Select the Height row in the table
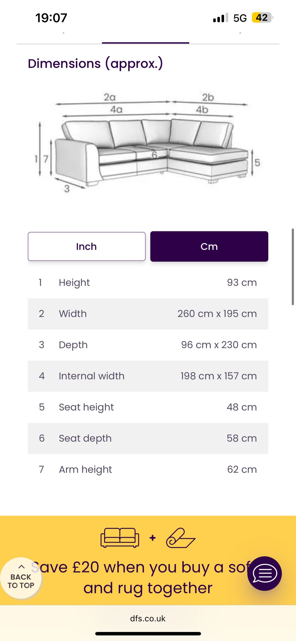Screen dimensions: 296x641 [x=148, y=282]
